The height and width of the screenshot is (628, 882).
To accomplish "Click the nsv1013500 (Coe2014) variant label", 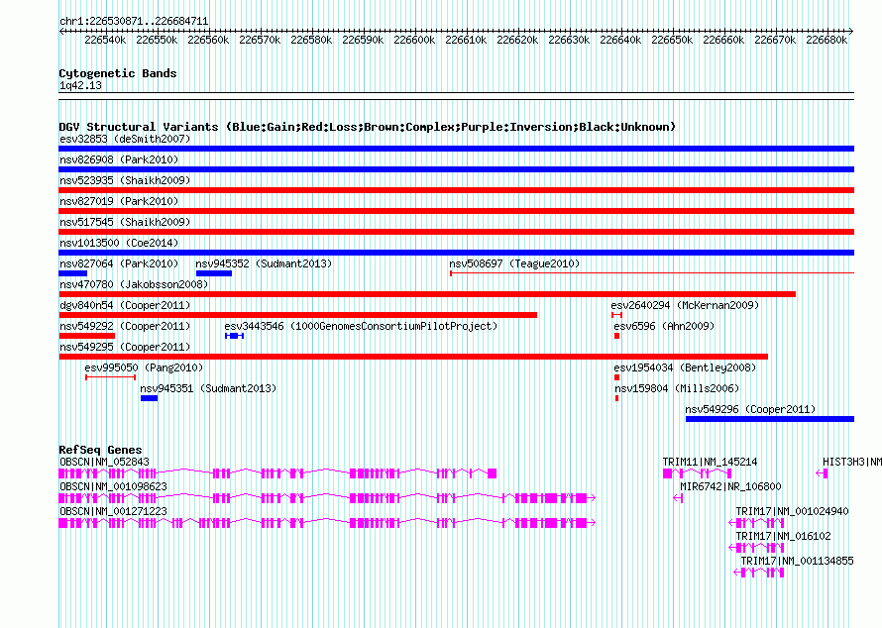I will point(119,243).
